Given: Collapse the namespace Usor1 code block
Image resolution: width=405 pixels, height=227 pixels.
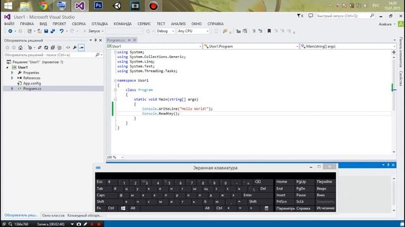Looking at the screenshot, I should pos(115,81).
